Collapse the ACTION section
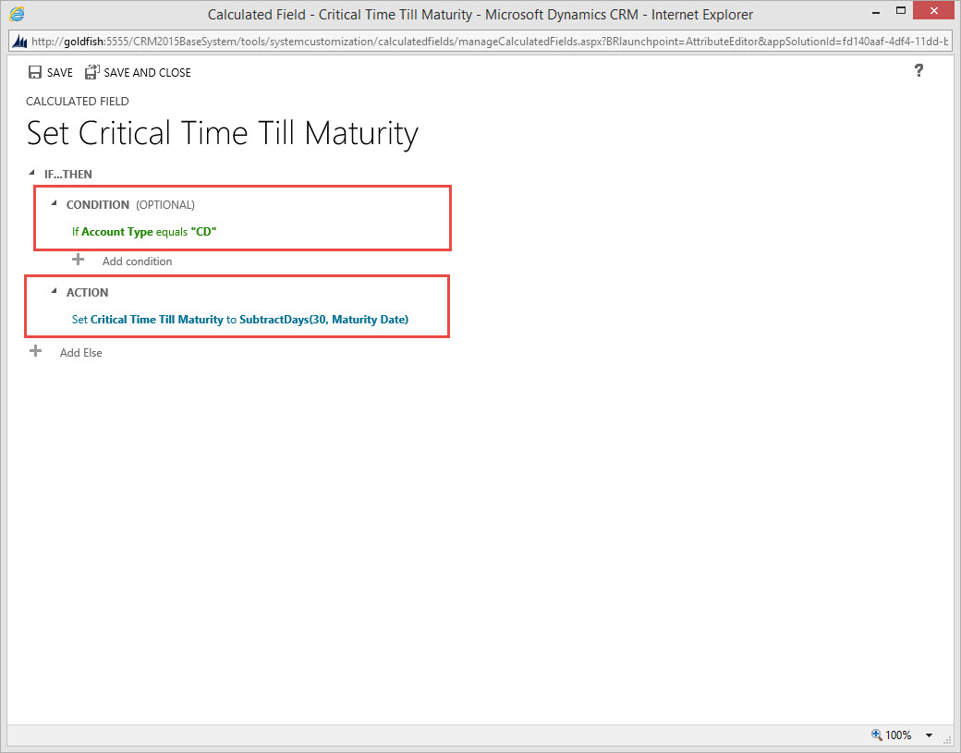The image size is (961, 753). pyautogui.click(x=54, y=292)
